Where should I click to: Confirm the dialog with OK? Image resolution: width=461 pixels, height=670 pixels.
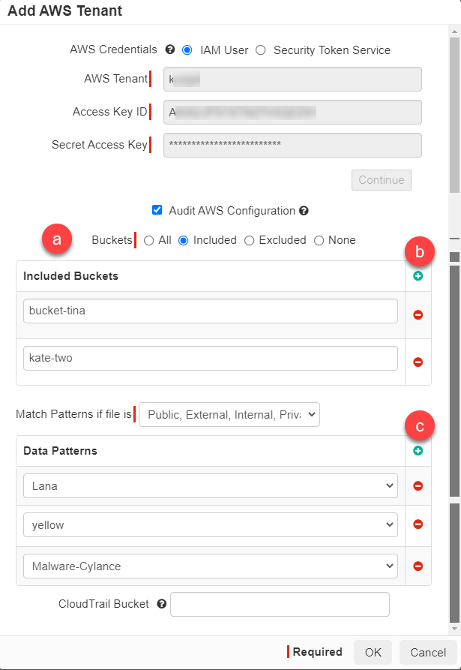373,652
